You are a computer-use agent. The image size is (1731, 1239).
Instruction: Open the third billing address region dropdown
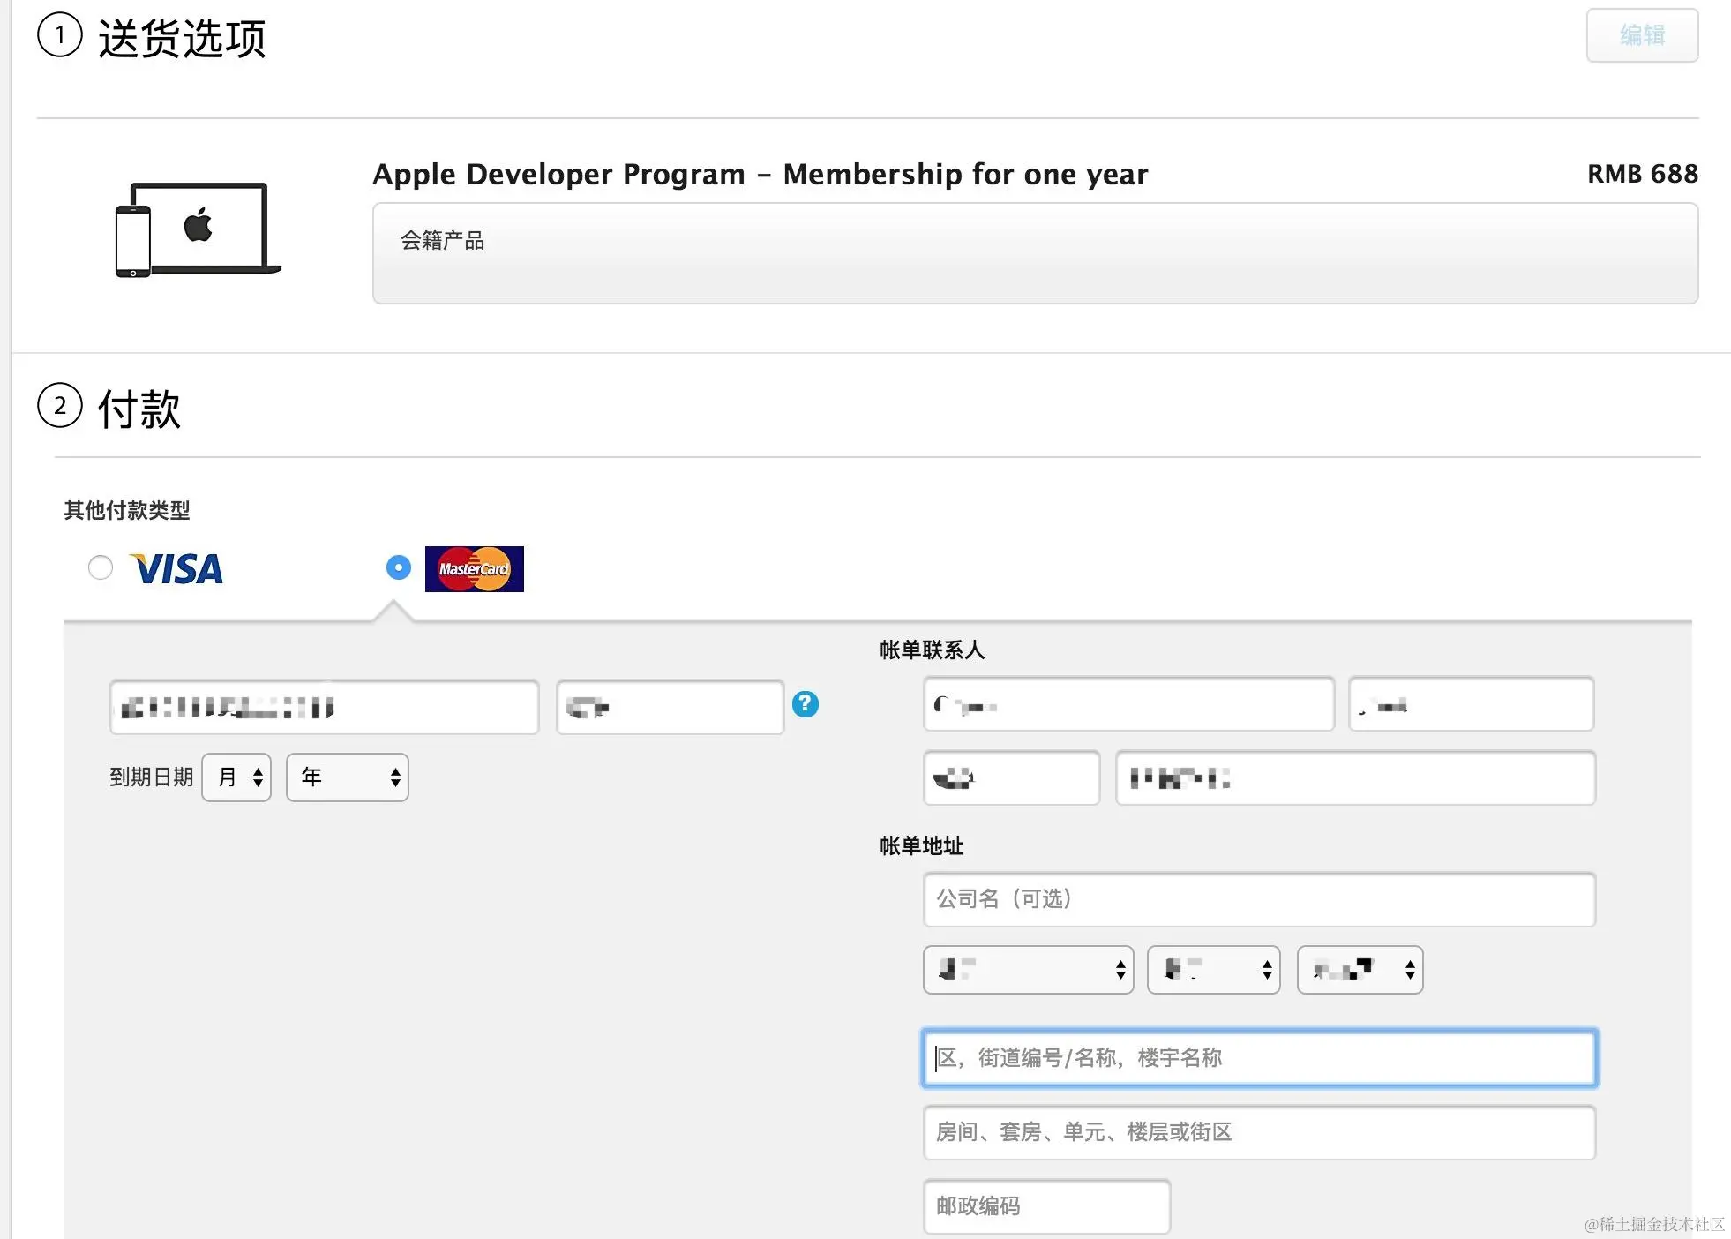coord(1360,970)
